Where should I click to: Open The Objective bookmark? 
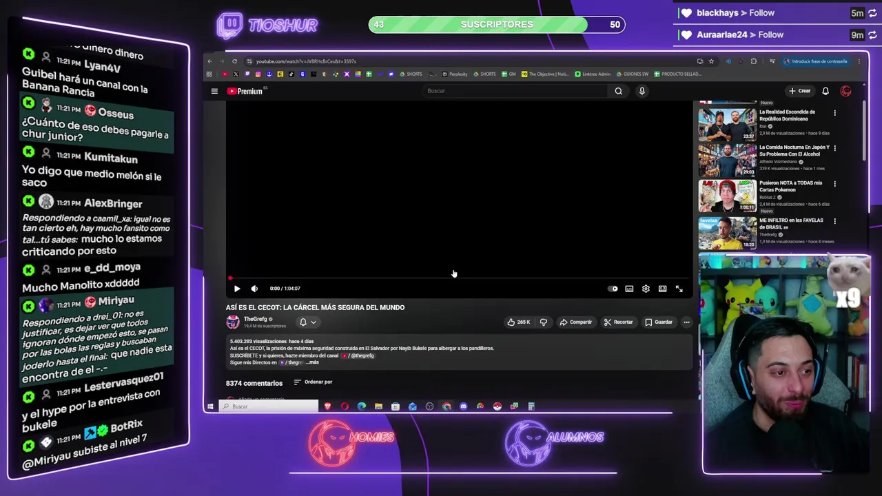tap(546, 74)
